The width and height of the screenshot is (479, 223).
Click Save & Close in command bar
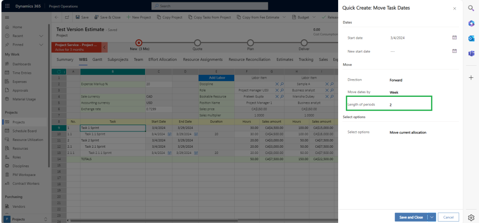coord(107,17)
